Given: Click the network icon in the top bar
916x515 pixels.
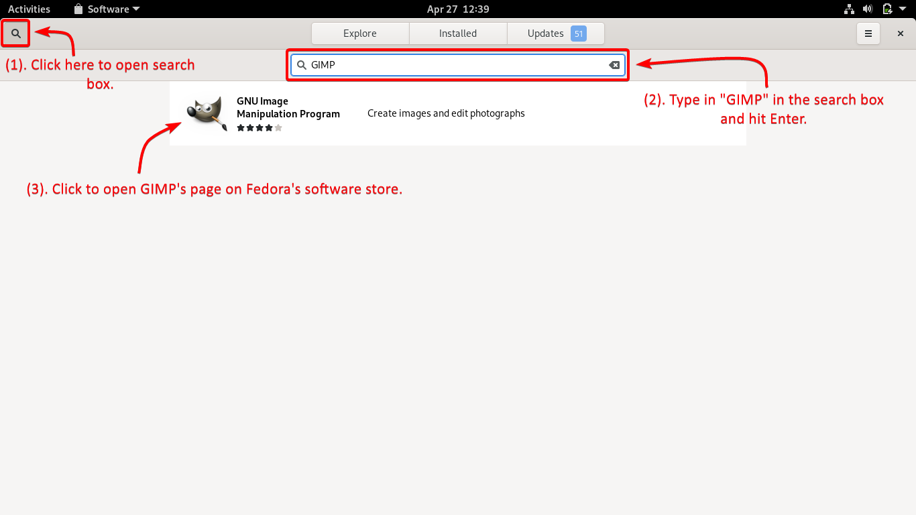Looking at the screenshot, I should (x=849, y=9).
